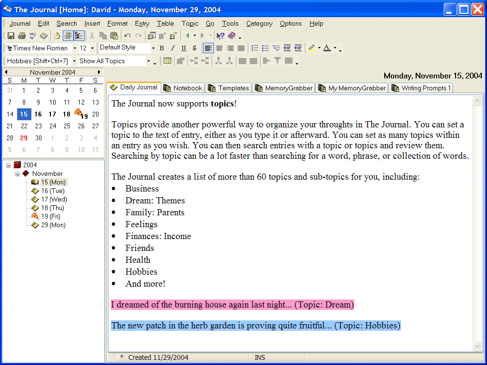Open the Category menu
487x365 pixels.
click(259, 23)
